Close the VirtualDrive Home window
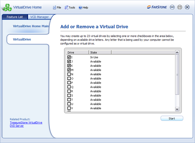Screen dimensions: 195x143 pyautogui.click(x=187, y=7)
